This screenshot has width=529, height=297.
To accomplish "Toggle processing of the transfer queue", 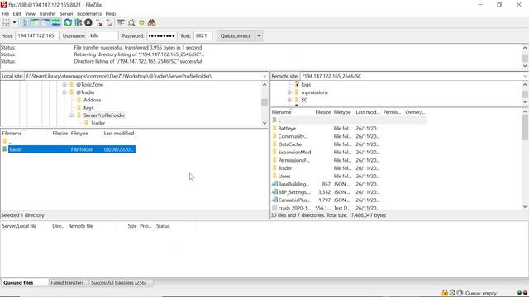I will click(79, 22).
